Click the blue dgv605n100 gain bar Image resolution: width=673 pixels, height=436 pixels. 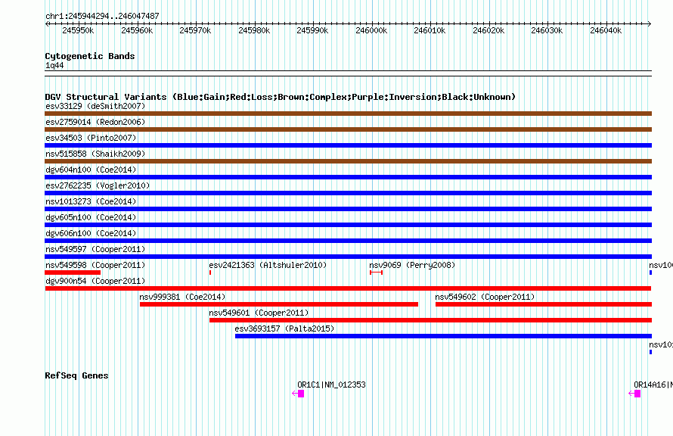[348, 225]
